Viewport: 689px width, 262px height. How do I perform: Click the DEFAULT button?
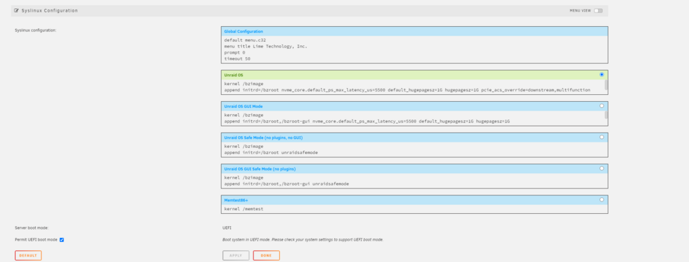point(28,255)
